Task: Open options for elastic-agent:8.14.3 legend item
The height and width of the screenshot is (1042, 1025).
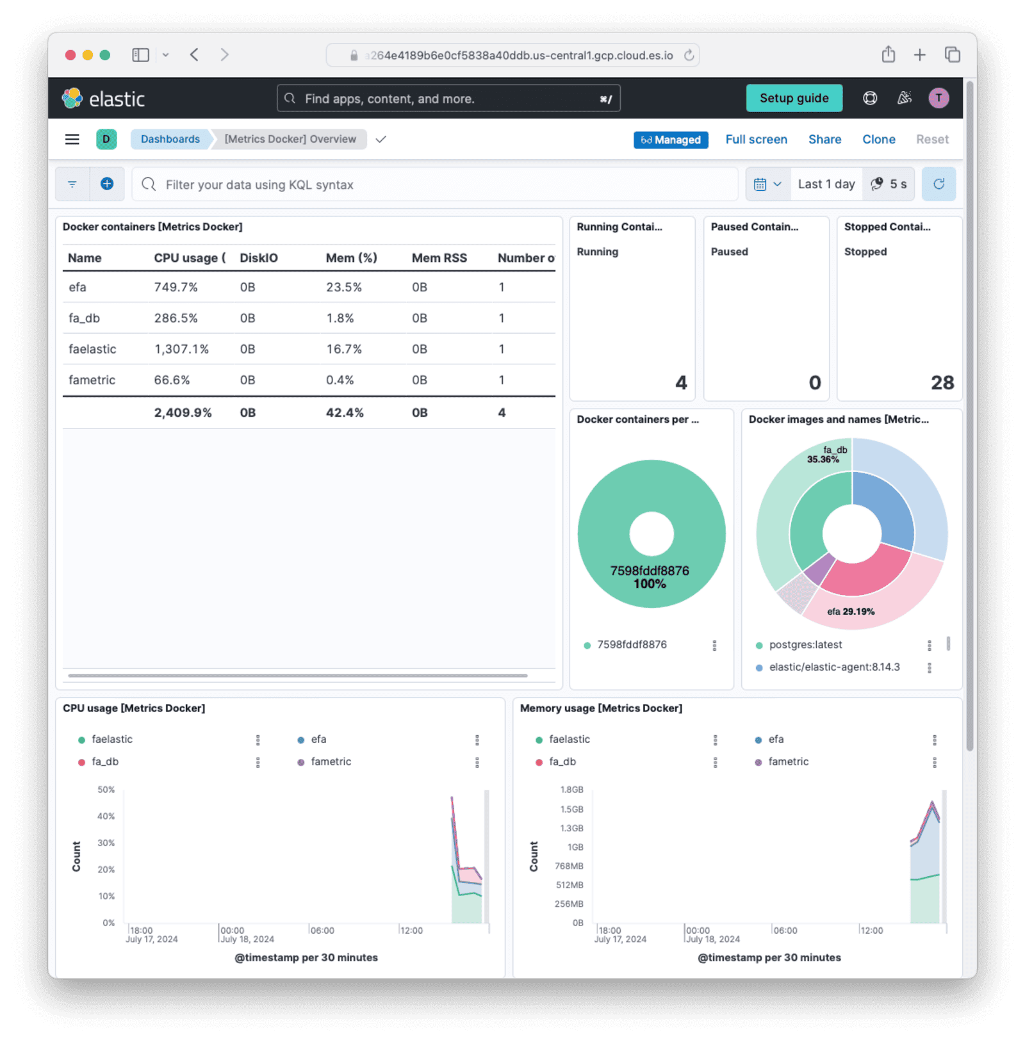Action: tap(930, 668)
